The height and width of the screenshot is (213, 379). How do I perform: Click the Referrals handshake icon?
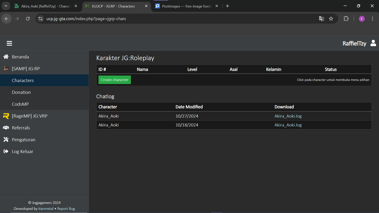(x=6, y=128)
